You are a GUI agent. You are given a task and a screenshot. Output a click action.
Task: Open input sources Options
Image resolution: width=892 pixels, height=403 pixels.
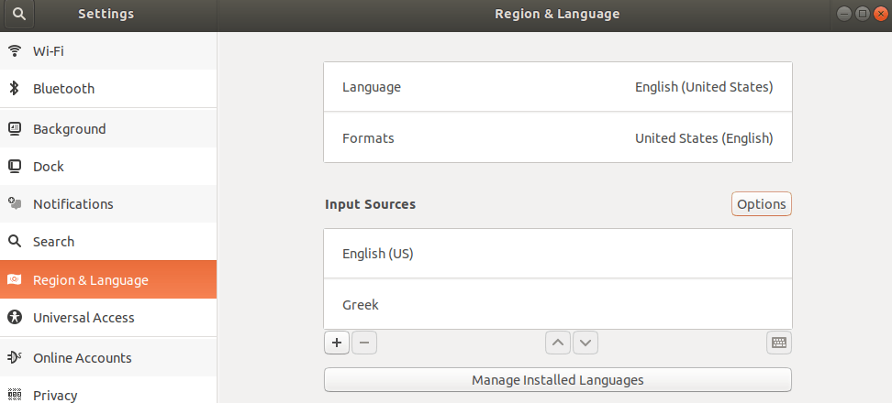tap(761, 204)
